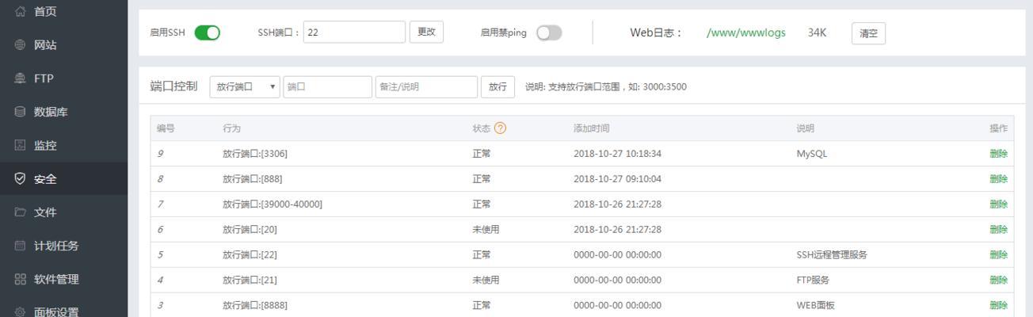Screen dimensions: 1033x317
Task: Delete the 39000-40000 port rule
Action: point(998,204)
